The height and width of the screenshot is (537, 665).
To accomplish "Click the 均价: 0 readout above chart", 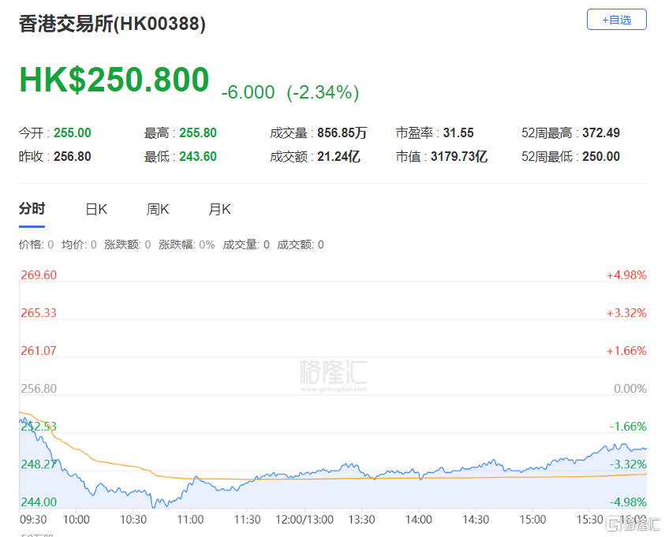I will (x=79, y=244).
